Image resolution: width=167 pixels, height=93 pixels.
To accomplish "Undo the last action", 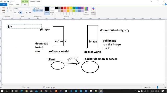I will click(x=8, y=2).
